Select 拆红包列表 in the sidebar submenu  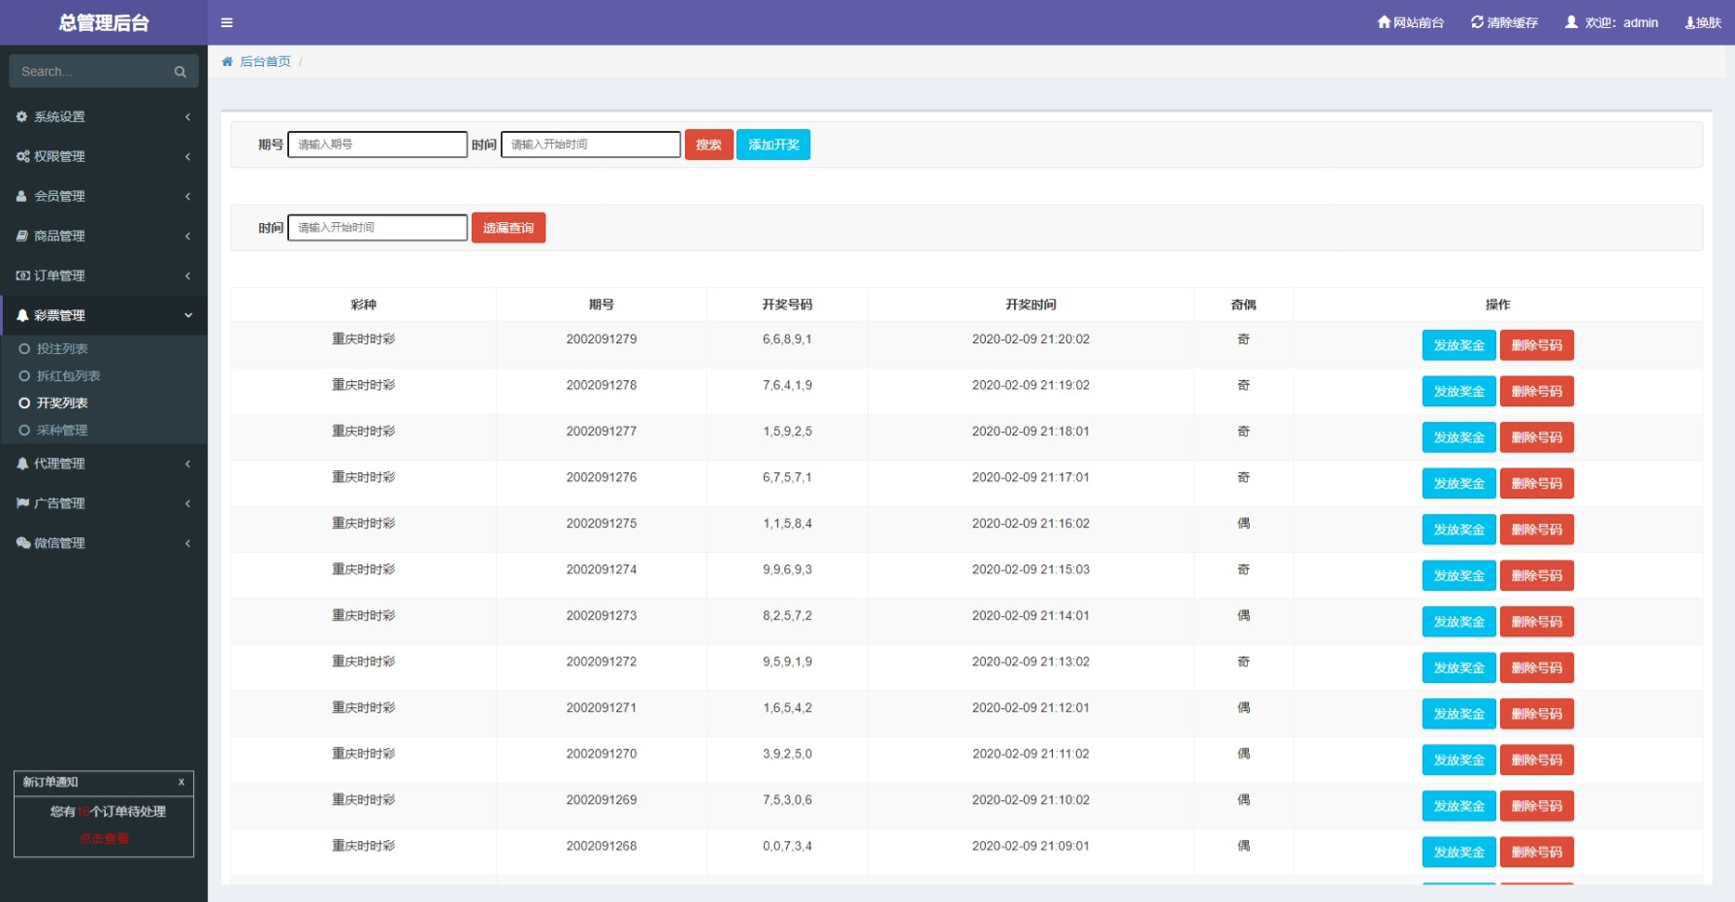(68, 375)
